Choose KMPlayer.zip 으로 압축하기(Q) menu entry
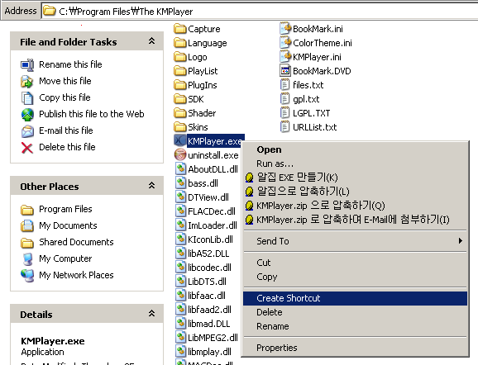 (x=355, y=206)
